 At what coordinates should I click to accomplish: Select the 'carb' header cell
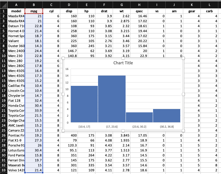click(209, 11)
